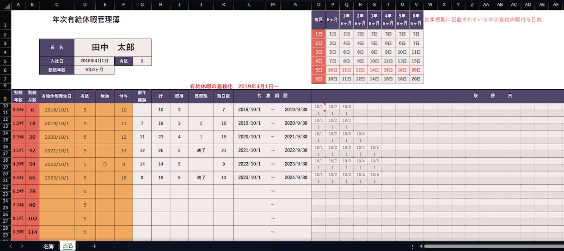Select the 無効 column heading

point(105,96)
